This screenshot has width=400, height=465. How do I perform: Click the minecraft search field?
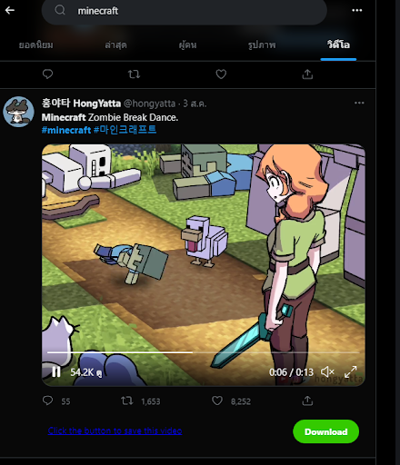(x=184, y=11)
